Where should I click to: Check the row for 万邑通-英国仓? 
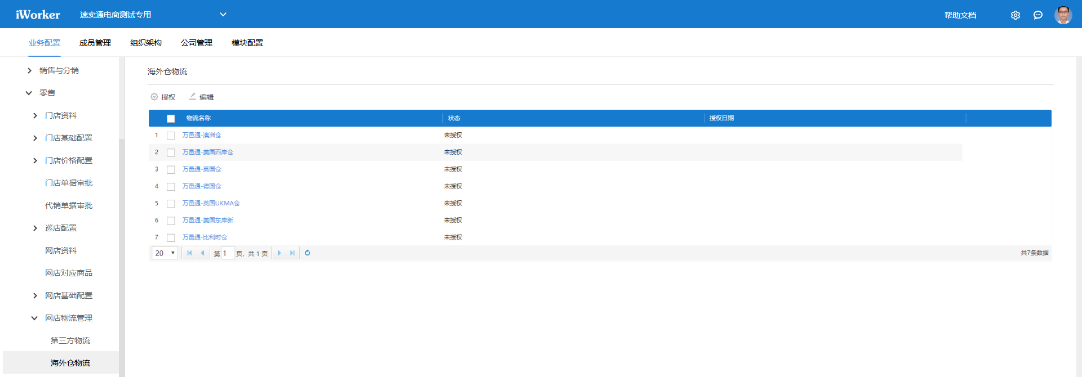[171, 169]
